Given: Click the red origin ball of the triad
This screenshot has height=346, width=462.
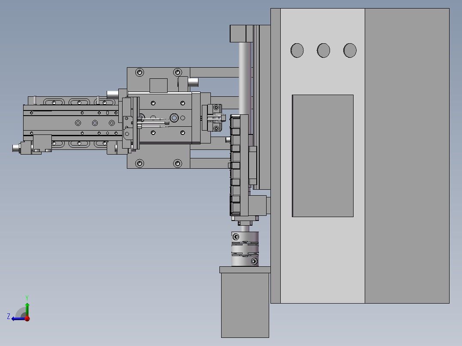Looking at the screenshot, I should point(27,318).
